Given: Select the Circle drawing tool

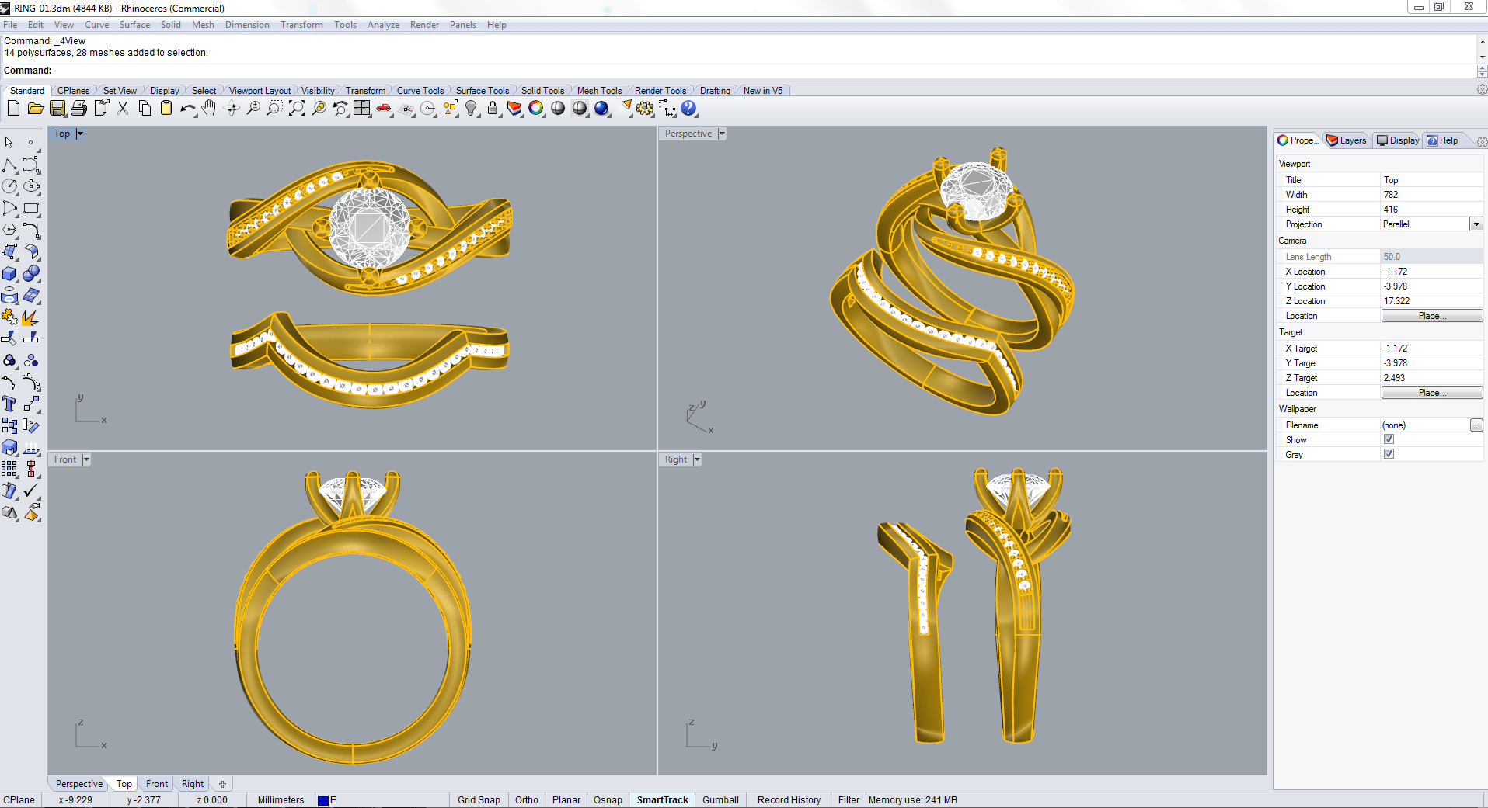Looking at the screenshot, I should click(9, 186).
